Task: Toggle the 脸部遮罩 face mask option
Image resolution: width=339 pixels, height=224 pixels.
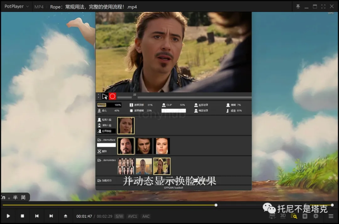Action: [x=201, y=105]
